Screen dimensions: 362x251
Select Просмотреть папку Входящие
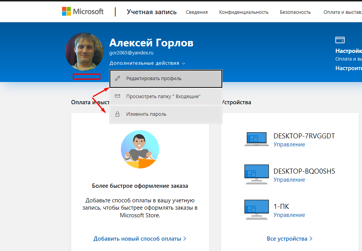pos(166,96)
